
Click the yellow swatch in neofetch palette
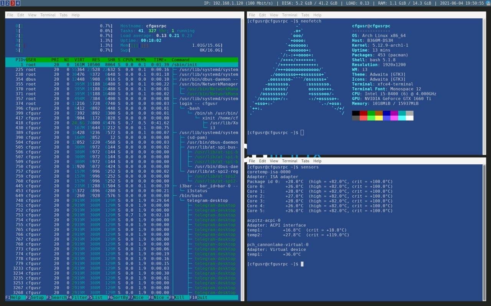pos(379,118)
